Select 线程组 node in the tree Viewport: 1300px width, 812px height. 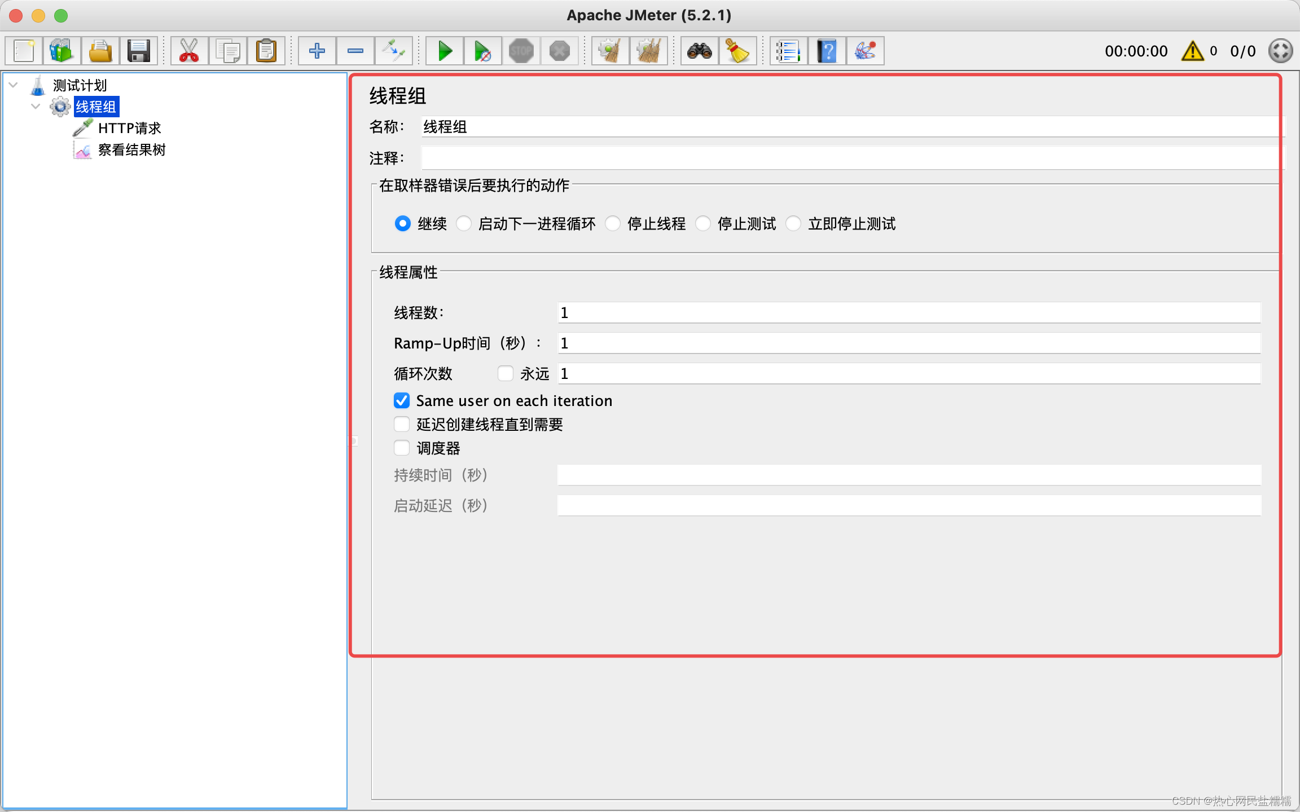tap(96, 107)
